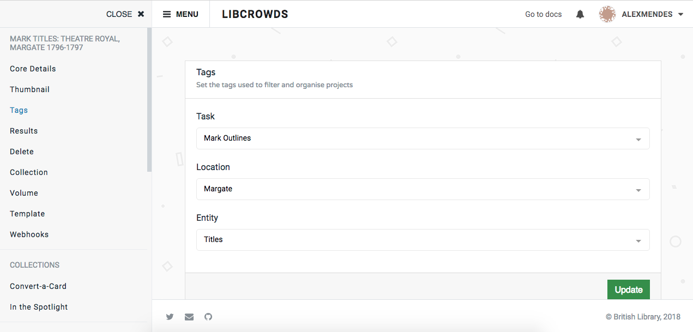
Task: Click the LIBCROWDS logo text
Action: click(255, 14)
